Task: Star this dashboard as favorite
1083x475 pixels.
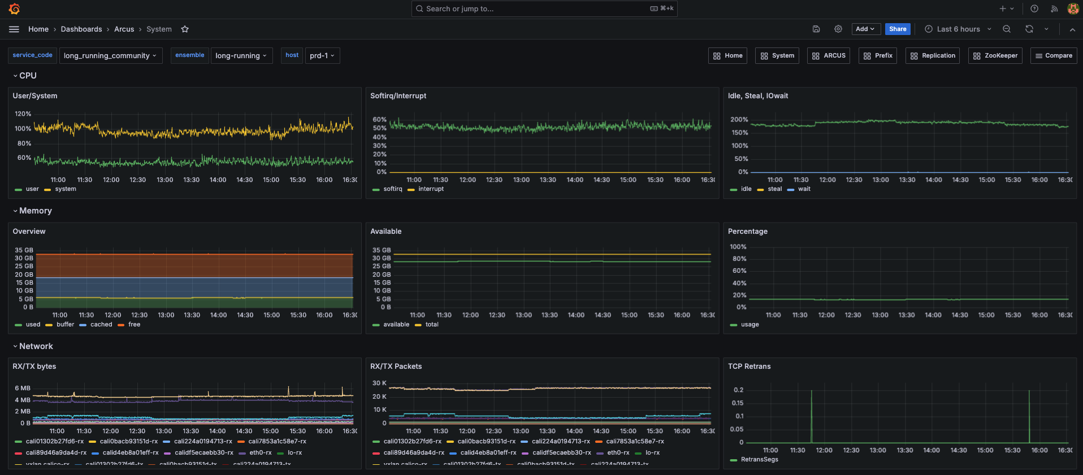Action: click(185, 29)
